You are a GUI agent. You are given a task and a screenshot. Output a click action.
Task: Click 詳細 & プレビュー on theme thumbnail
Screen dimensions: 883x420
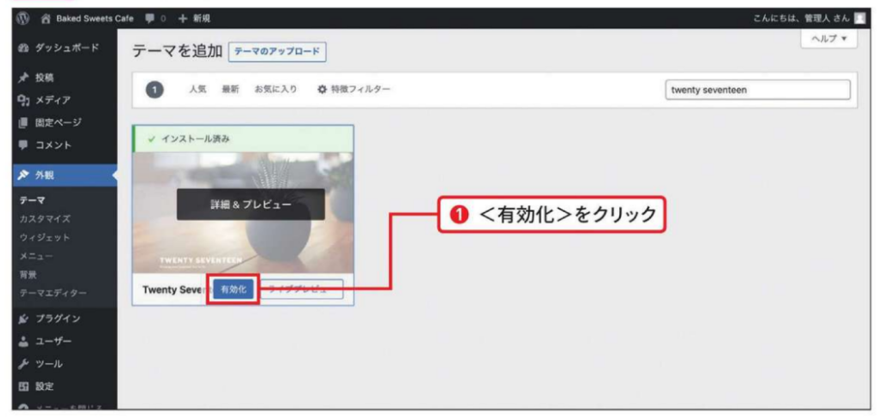[250, 204]
